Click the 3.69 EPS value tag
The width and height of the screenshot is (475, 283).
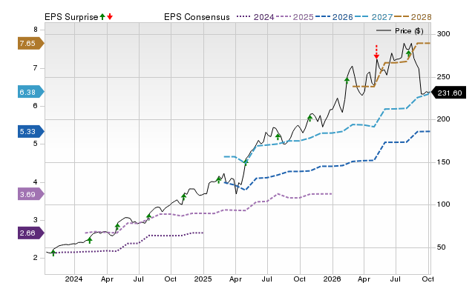[31, 194]
